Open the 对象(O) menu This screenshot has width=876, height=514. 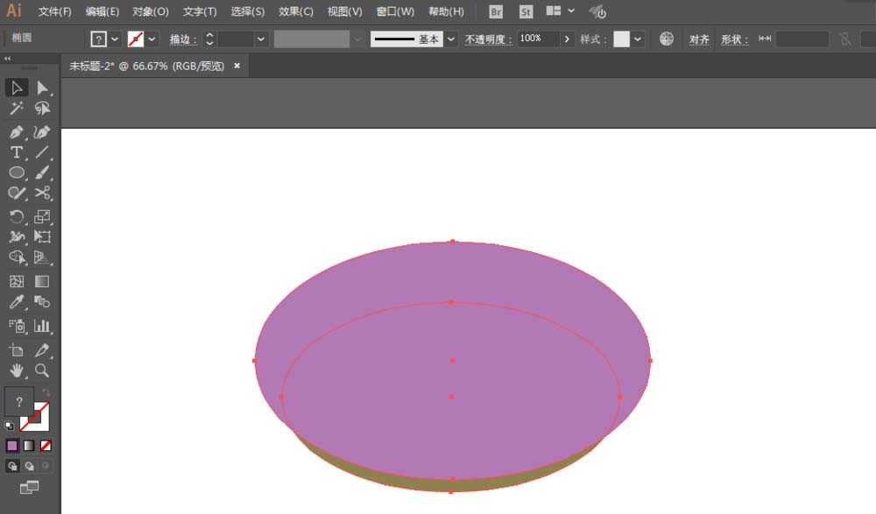tap(151, 11)
